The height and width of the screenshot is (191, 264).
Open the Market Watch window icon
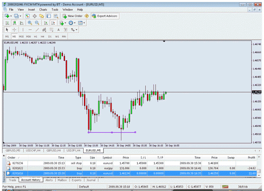27,16
